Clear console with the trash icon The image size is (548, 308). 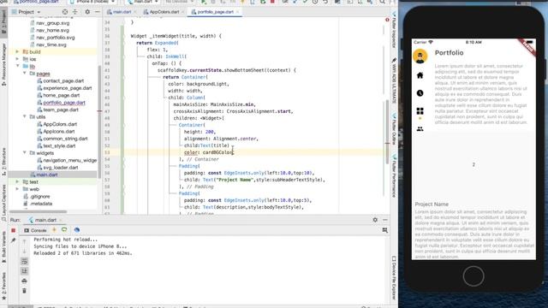pos(24,291)
